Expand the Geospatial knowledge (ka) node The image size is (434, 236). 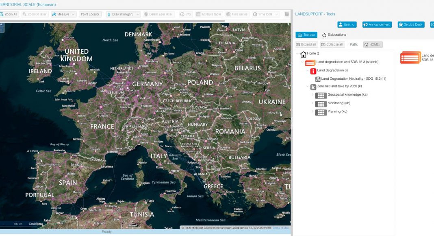[312, 95]
